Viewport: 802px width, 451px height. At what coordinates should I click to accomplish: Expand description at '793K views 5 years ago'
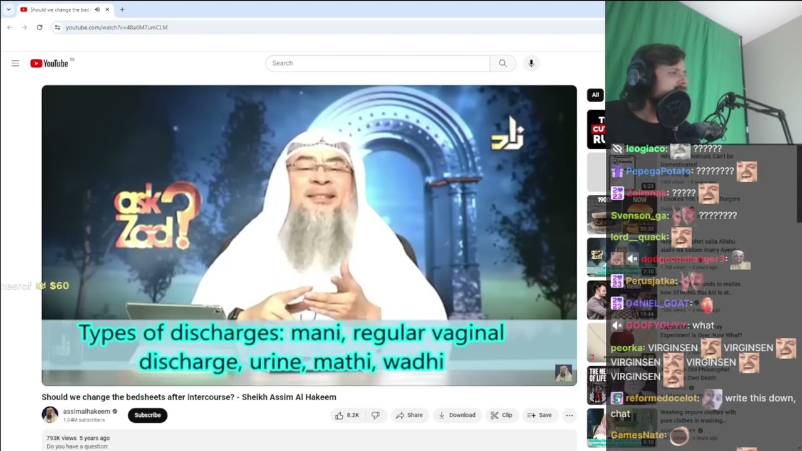click(78, 438)
